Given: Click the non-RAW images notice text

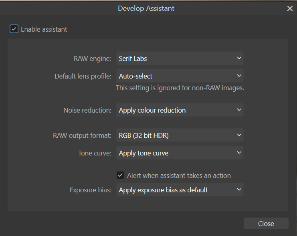Looking at the screenshot, I should pos(180,88).
